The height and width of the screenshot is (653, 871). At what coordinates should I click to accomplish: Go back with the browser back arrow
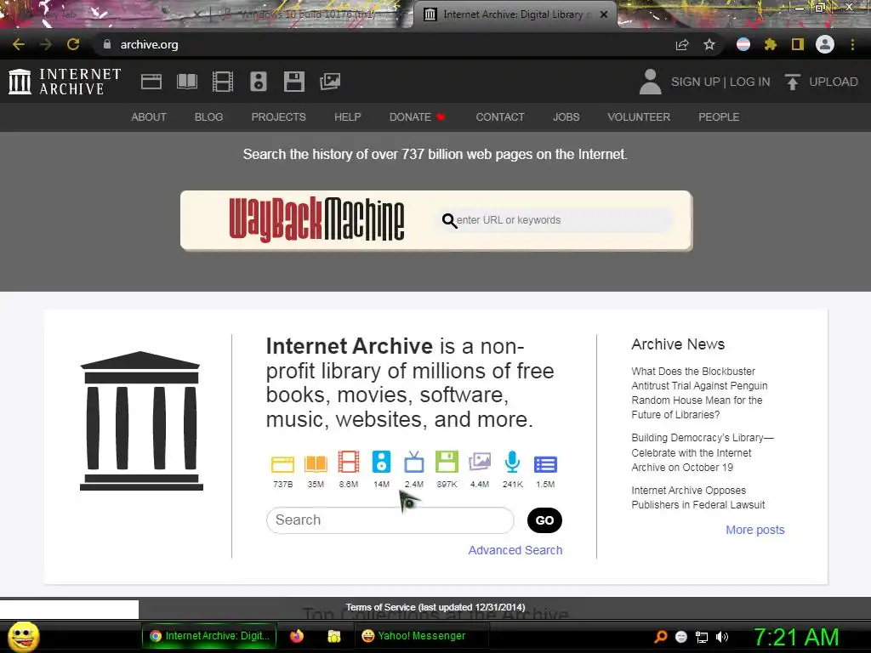[x=19, y=44]
